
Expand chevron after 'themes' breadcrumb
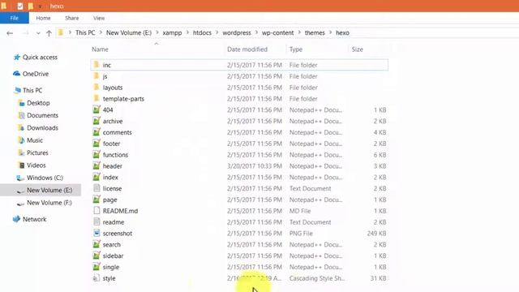[x=330, y=32]
